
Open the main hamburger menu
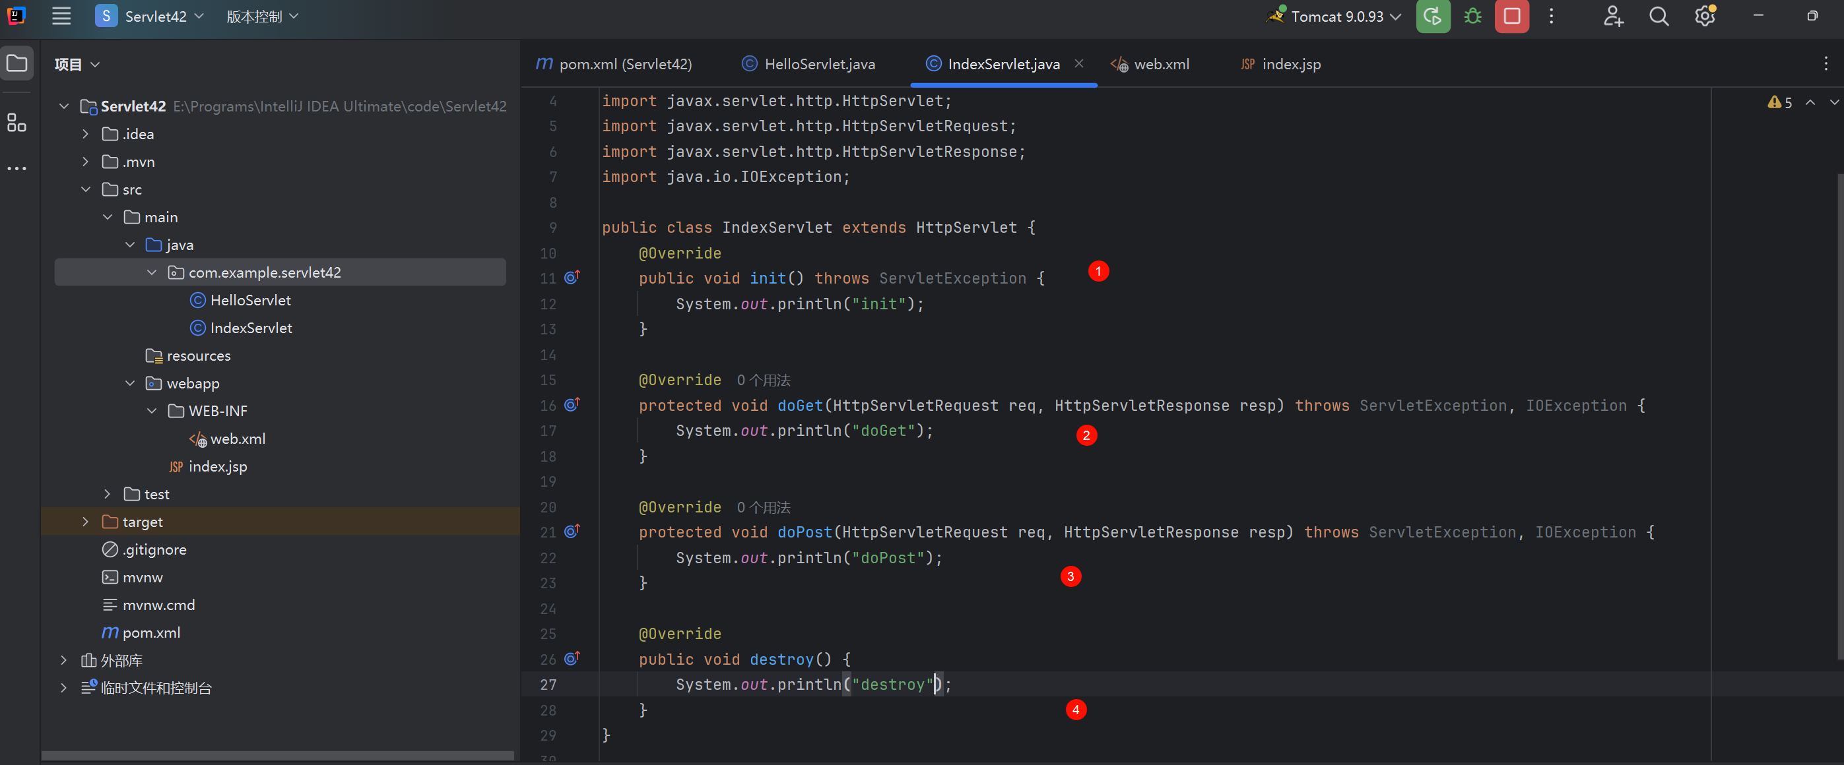61,16
